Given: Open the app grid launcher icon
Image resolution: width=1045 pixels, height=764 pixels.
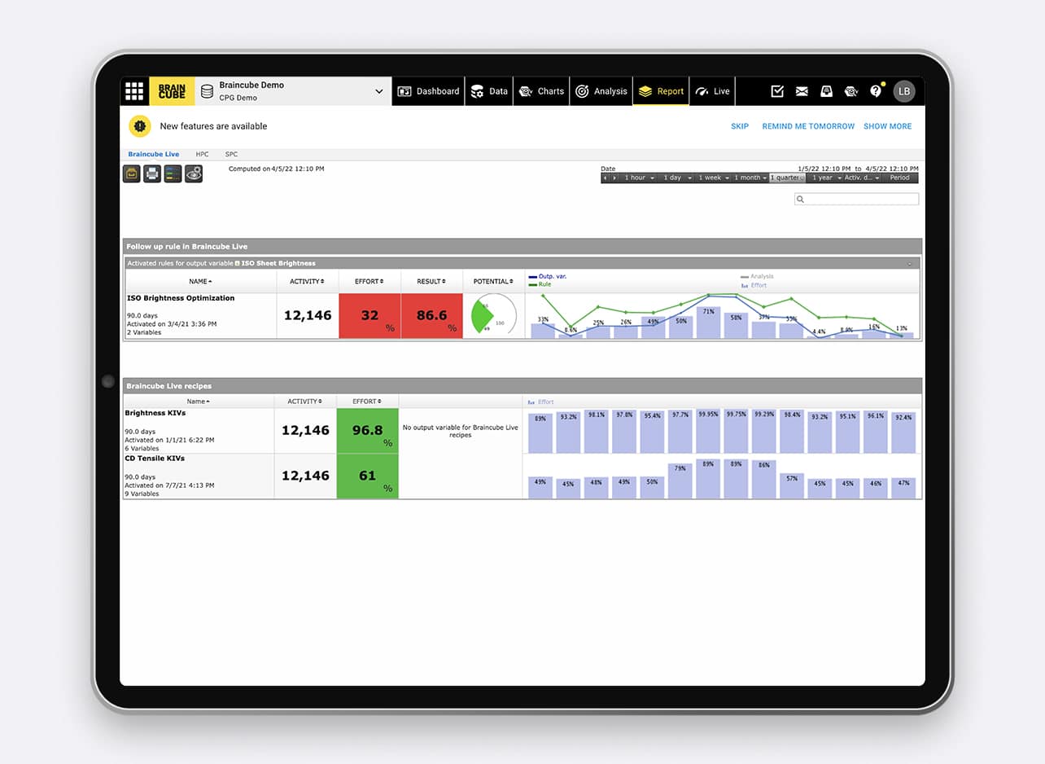Looking at the screenshot, I should click(x=134, y=91).
